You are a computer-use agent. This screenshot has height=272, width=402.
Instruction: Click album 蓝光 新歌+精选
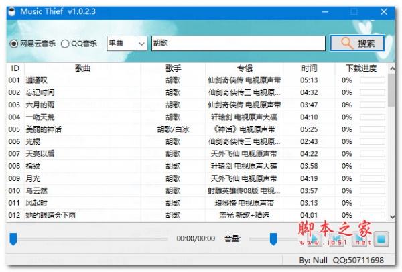point(245,215)
